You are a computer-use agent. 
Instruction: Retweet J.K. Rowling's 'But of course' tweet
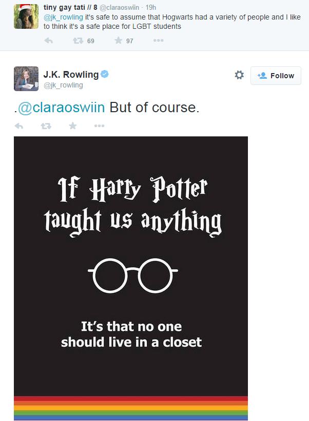[46, 126]
